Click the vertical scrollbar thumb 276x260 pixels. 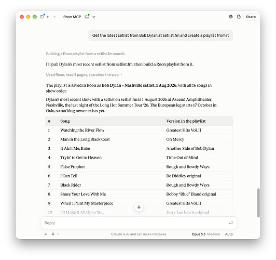point(258,203)
